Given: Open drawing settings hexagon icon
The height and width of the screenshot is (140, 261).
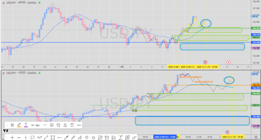Looking at the screenshot, I should [52, 125].
